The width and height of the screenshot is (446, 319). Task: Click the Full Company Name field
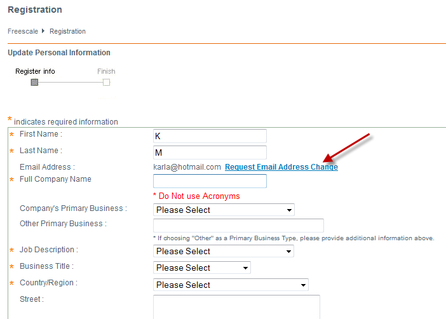point(210,181)
